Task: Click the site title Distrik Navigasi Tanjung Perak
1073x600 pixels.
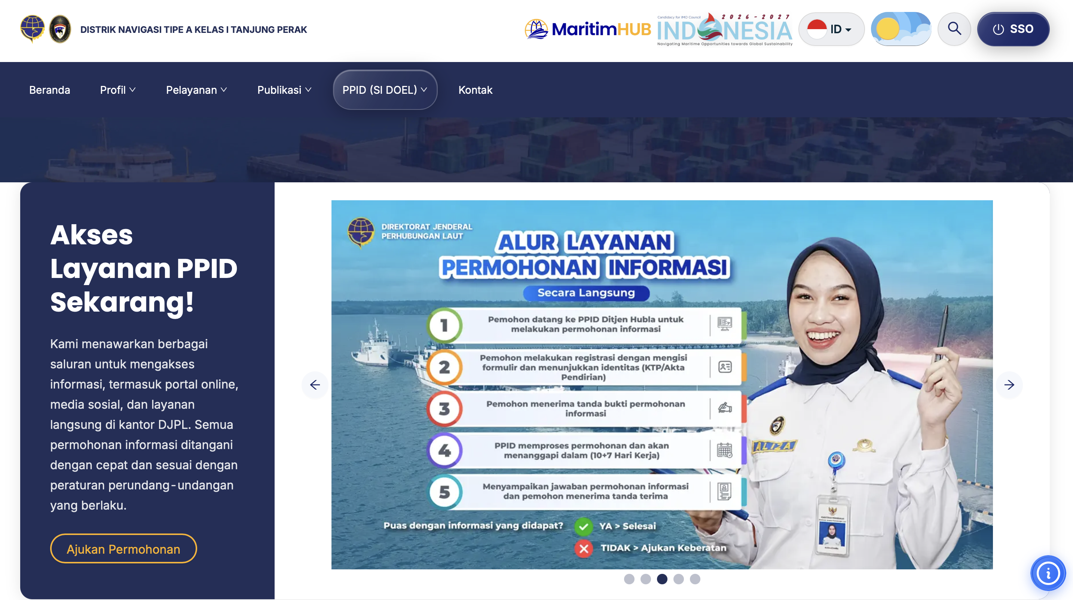Action: tap(194, 30)
